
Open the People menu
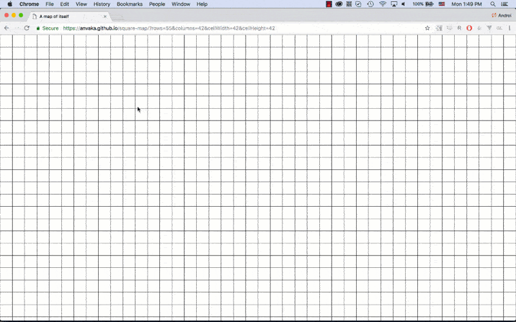click(x=157, y=4)
